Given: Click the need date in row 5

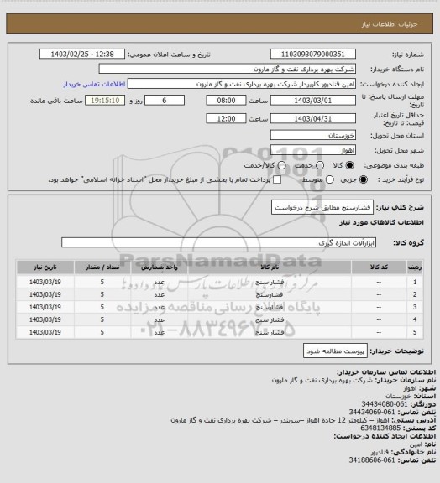Looking at the screenshot, I should [x=45, y=333].
